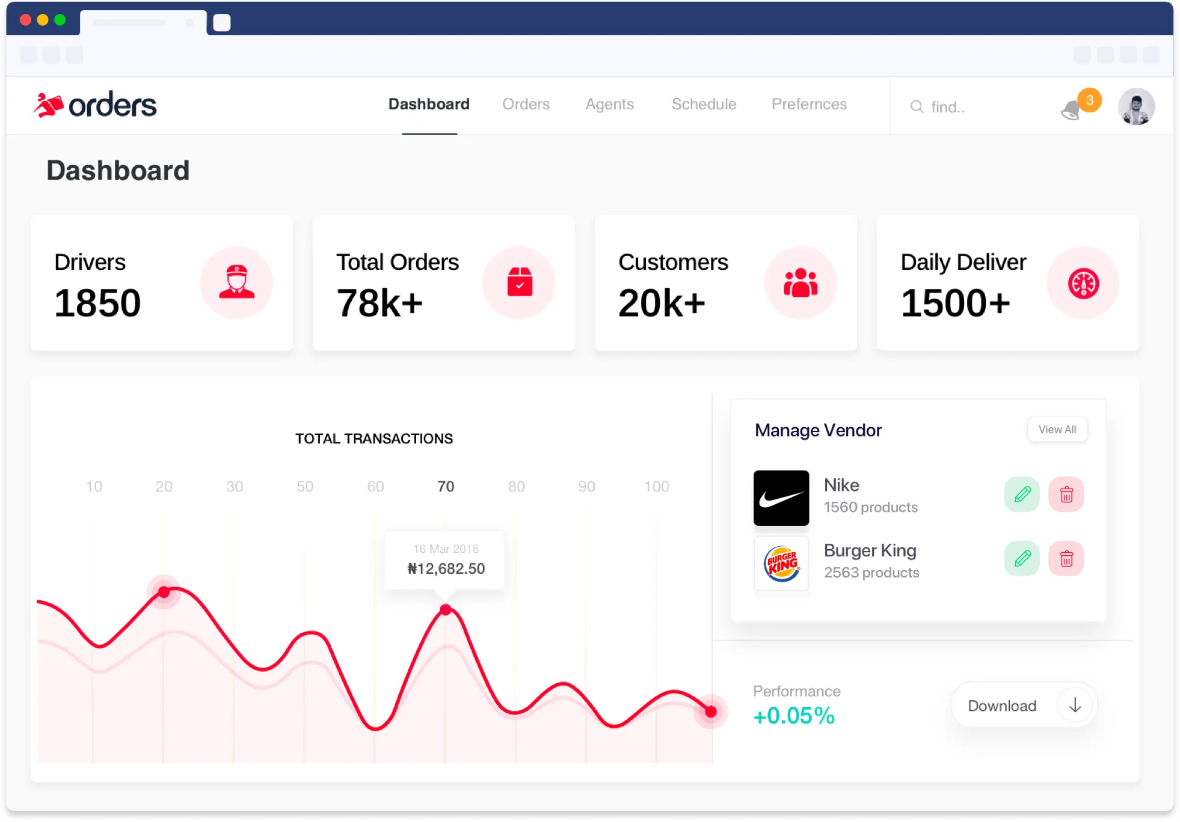Go to the Schedule tab
The image size is (1180, 822).
pos(704,105)
